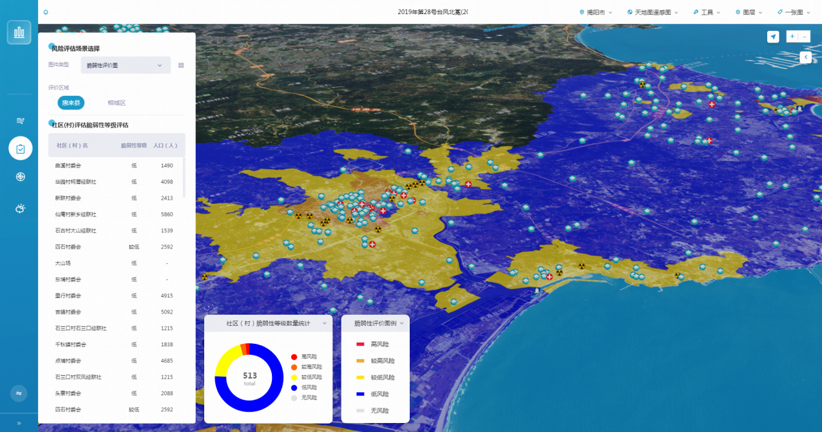Open the 脆弱性评价图 map type dropdown
Screen dimensions: 822x432
125,65
